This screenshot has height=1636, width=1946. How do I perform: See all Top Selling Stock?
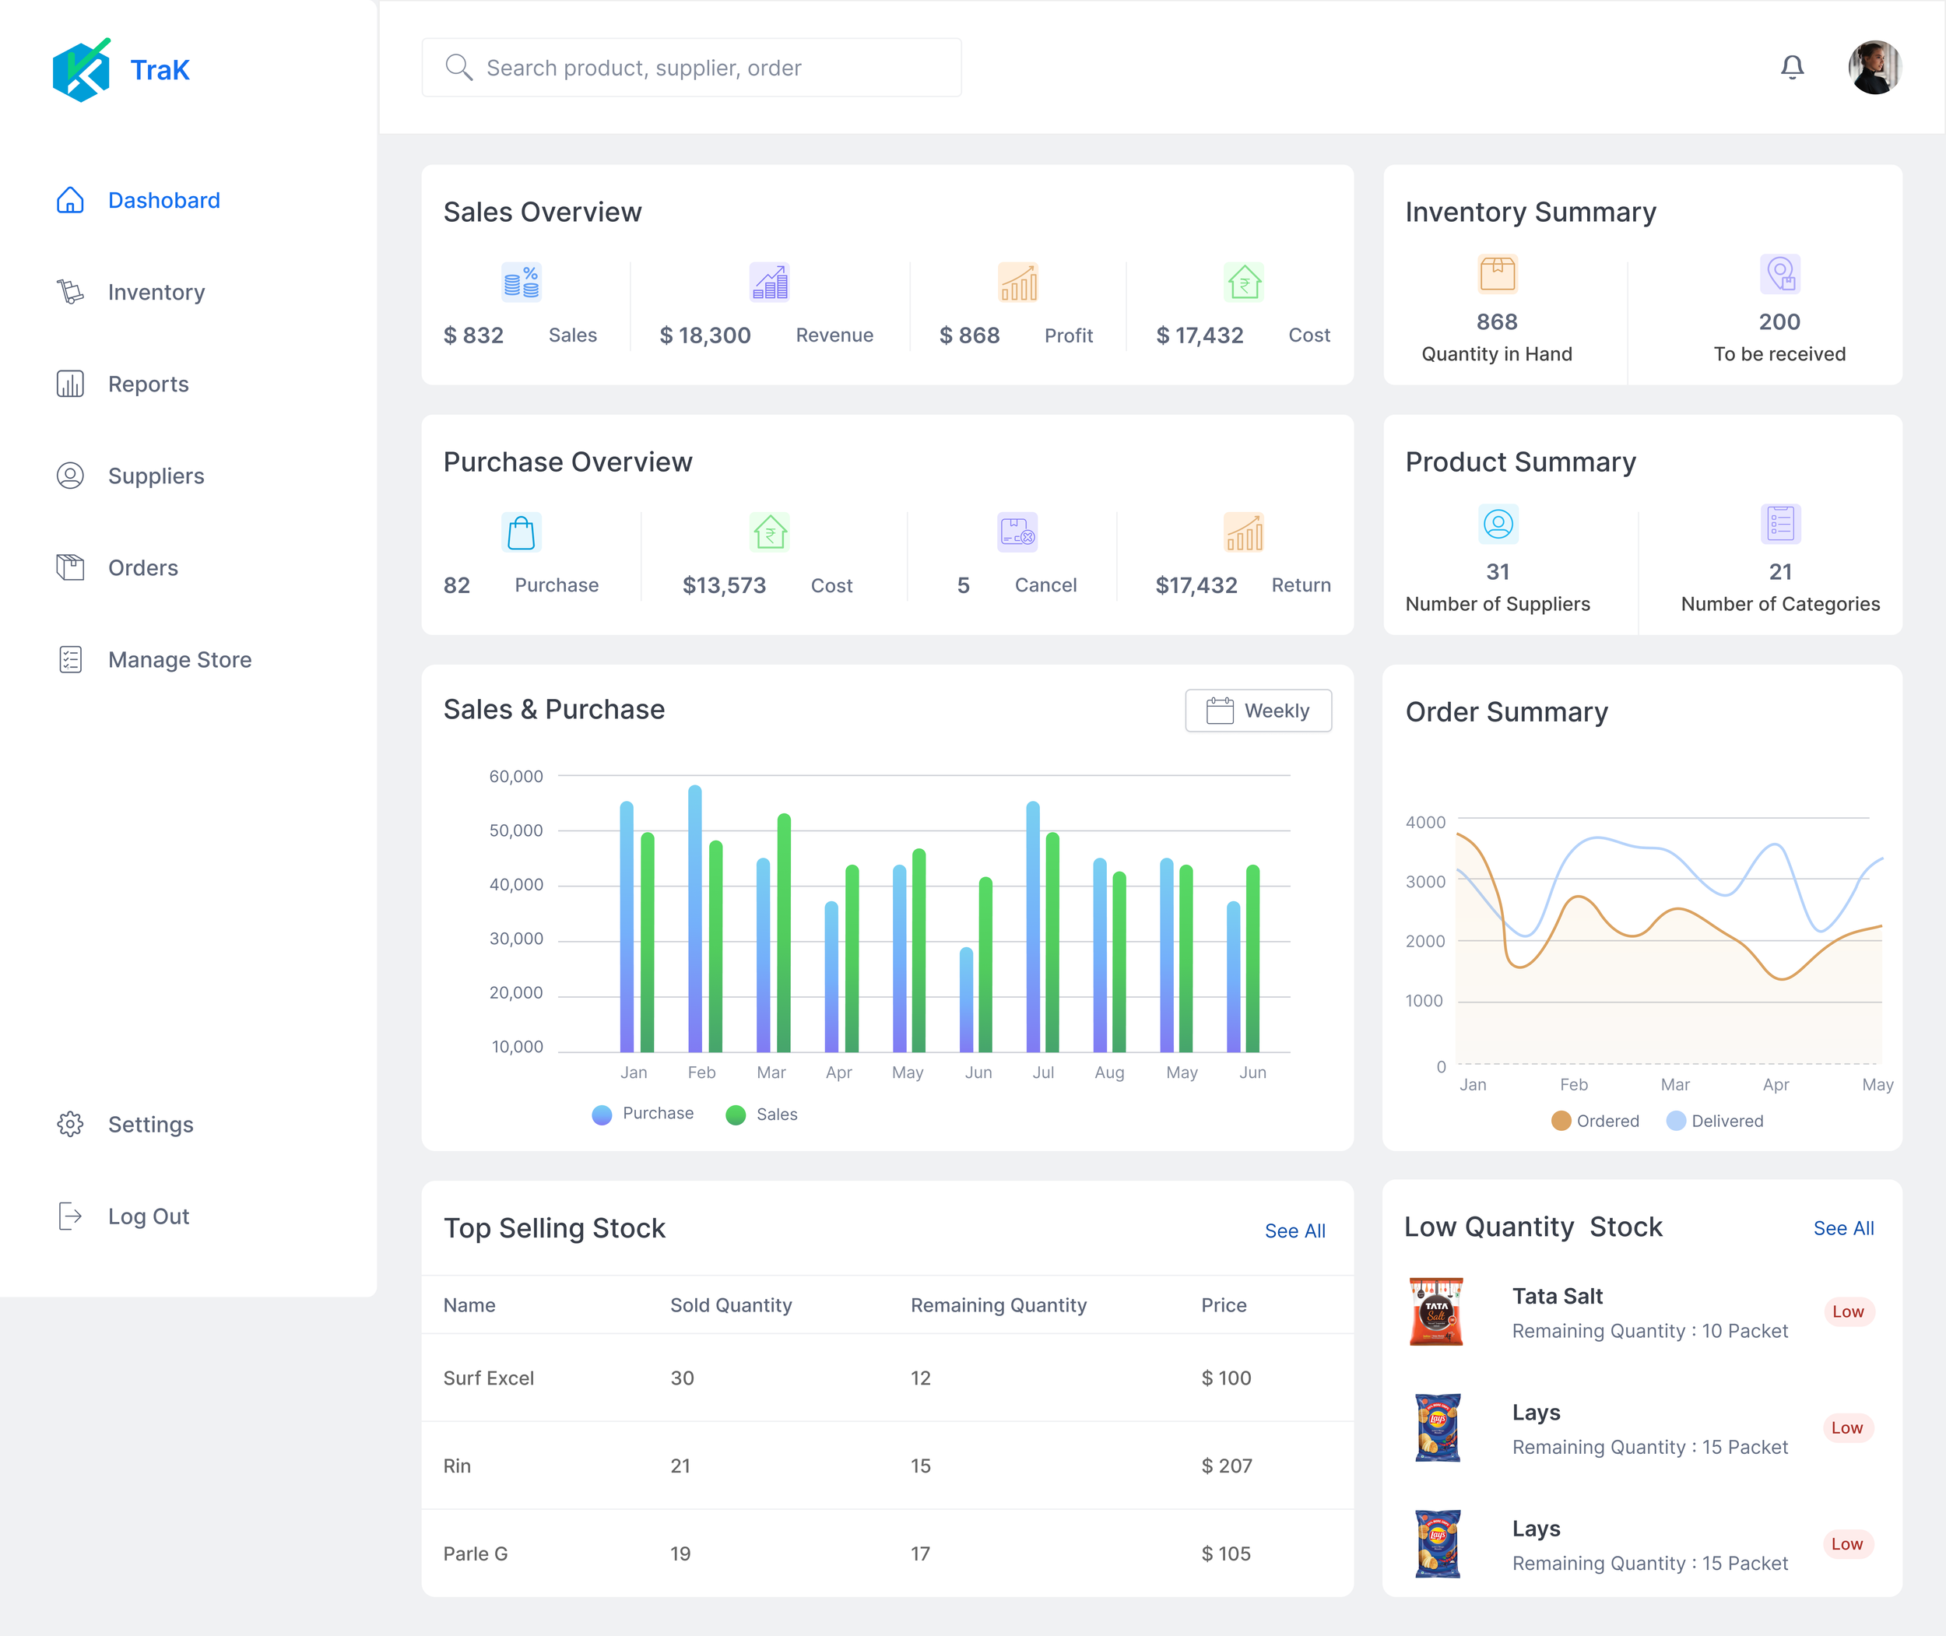[x=1294, y=1231]
